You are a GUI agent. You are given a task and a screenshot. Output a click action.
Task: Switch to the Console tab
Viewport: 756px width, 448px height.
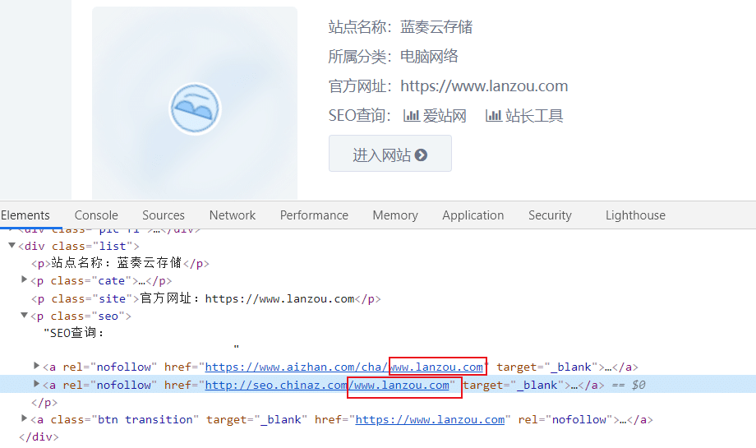(x=96, y=215)
